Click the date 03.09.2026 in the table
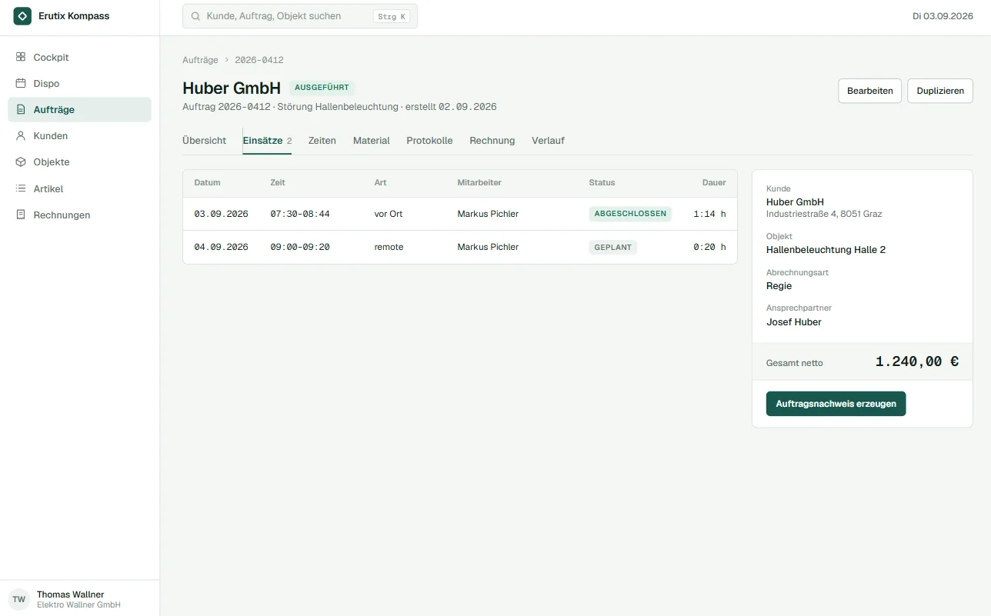991x616 pixels. (221, 214)
